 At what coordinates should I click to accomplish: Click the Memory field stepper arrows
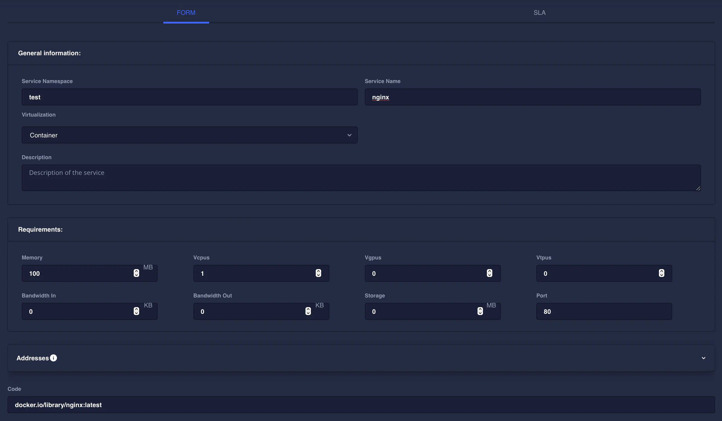pos(136,273)
